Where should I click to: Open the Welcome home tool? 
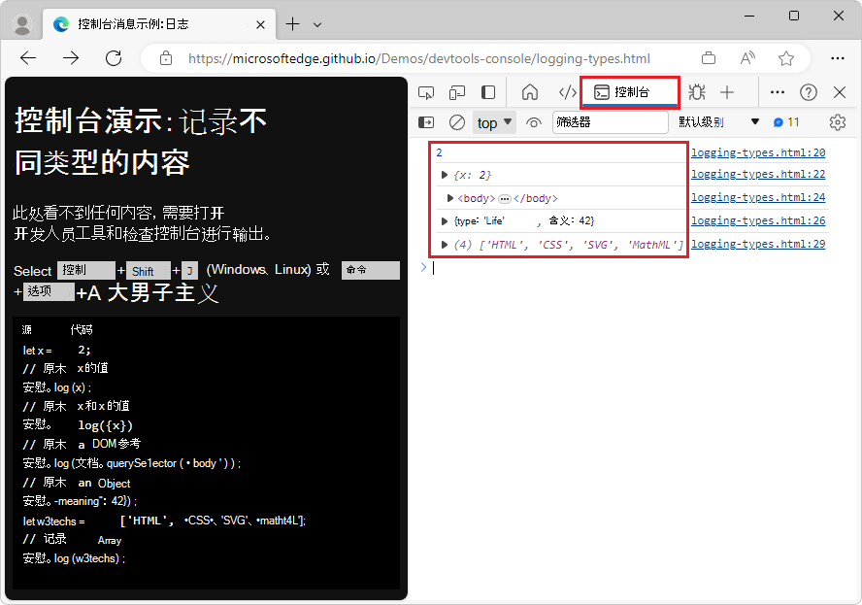point(530,92)
